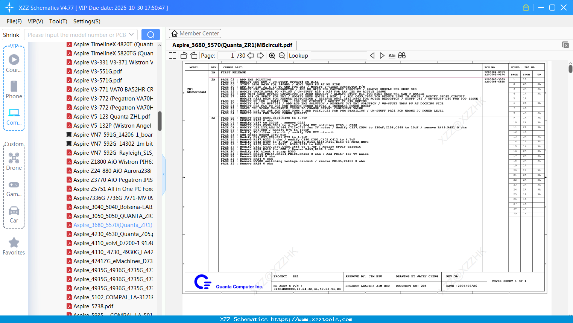Open the File(F) menu
The height and width of the screenshot is (323, 573).
coord(14,21)
